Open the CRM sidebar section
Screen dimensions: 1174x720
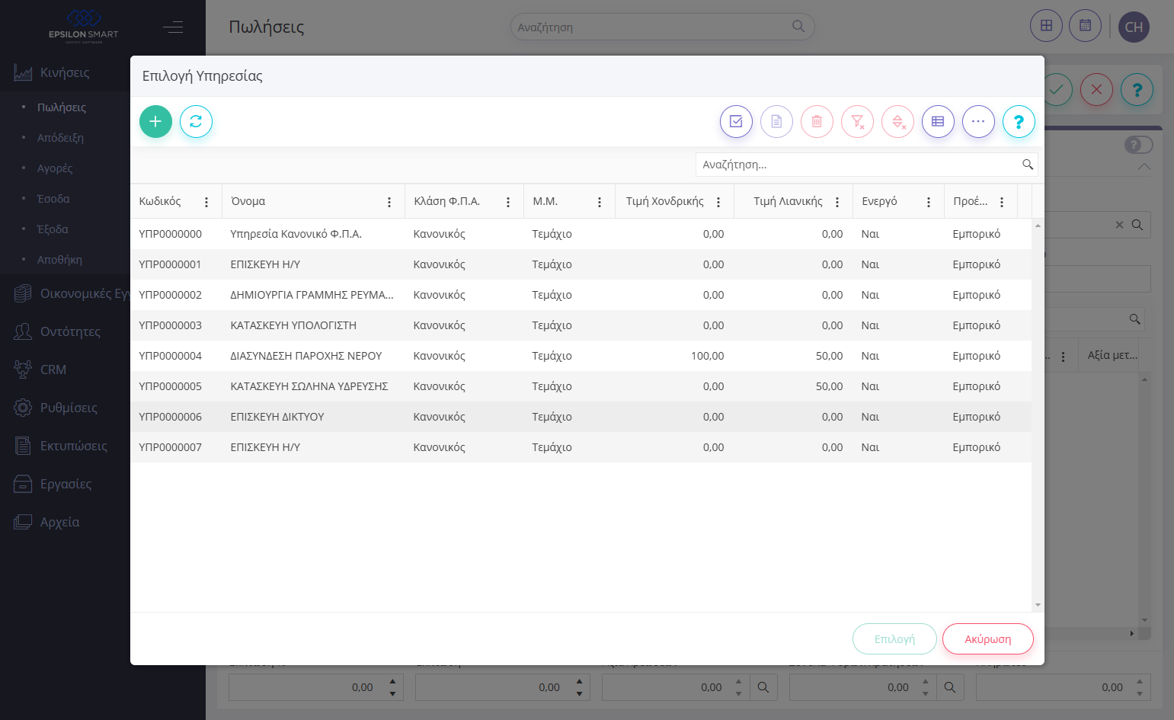click(x=53, y=370)
